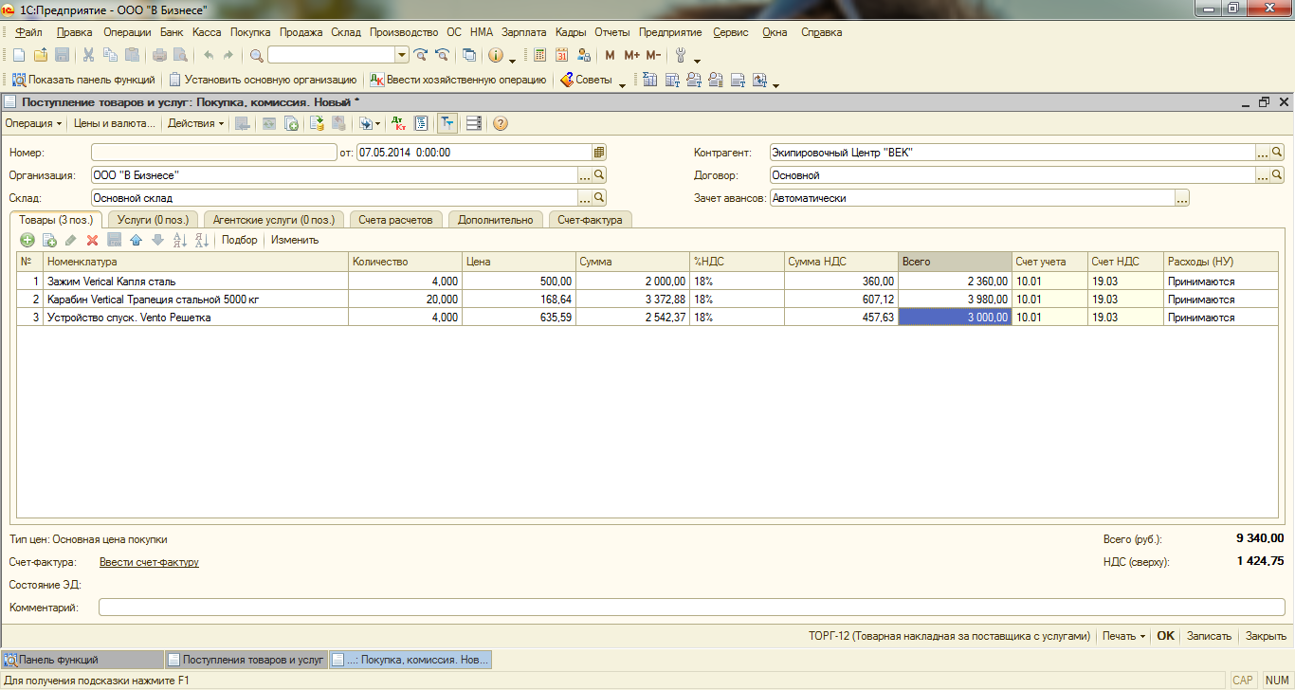
Task: Click the Дт/Кт posting result icon
Action: (399, 123)
